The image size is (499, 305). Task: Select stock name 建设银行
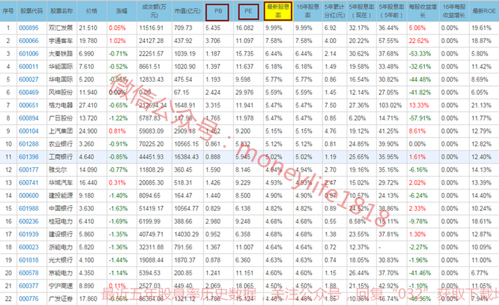click(61, 234)
